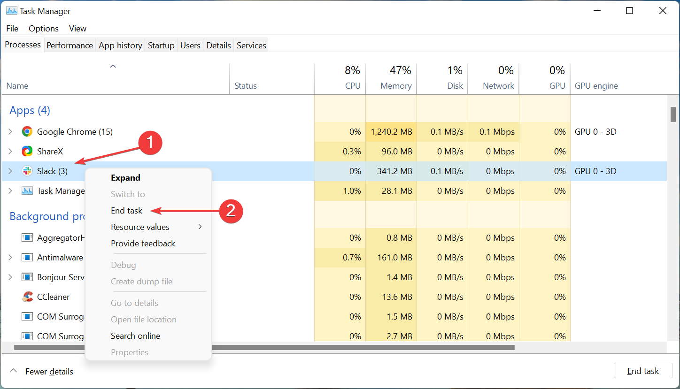This screenshot has width=680, height=389.
Task: Click the AggregatorHost process icon
Action: [x=27, y=238]
